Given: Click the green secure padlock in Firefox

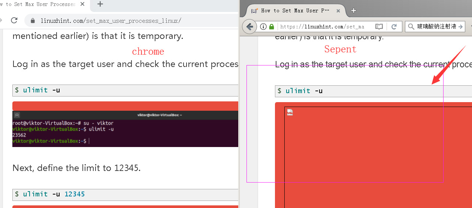Looking at the screenshot, I should click(x=272, y=27).
